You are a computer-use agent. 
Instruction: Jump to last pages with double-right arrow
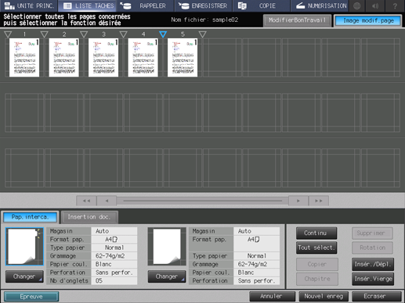point(319,201)
